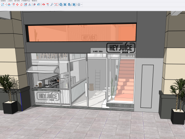Select the Scale tool
Screen dimensions: 185x139
click(25, 5)
